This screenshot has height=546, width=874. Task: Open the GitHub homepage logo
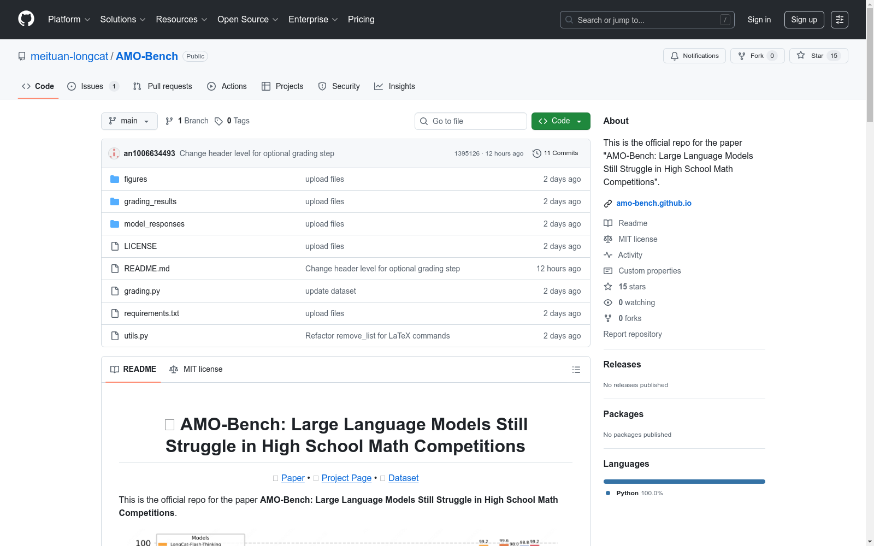pyautogui.click(x=26, y=19)
